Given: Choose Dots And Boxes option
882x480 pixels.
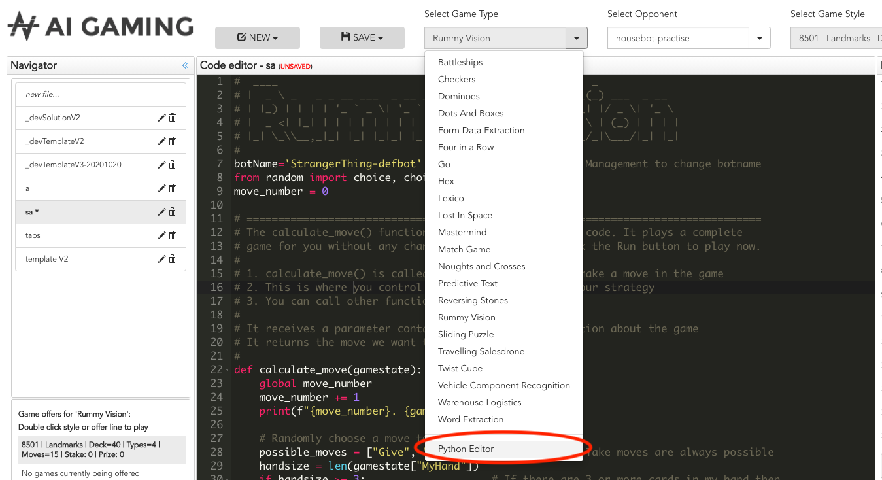Looking at the screenshot, I should [503, 113].
